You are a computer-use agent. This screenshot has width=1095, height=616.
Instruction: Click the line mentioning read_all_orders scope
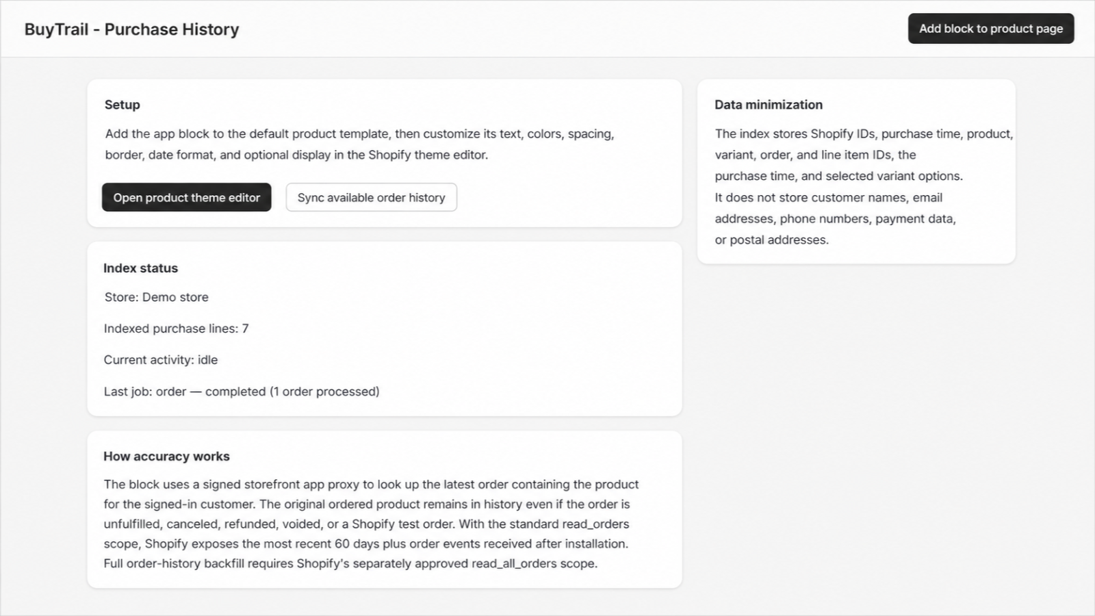point(350,563)
